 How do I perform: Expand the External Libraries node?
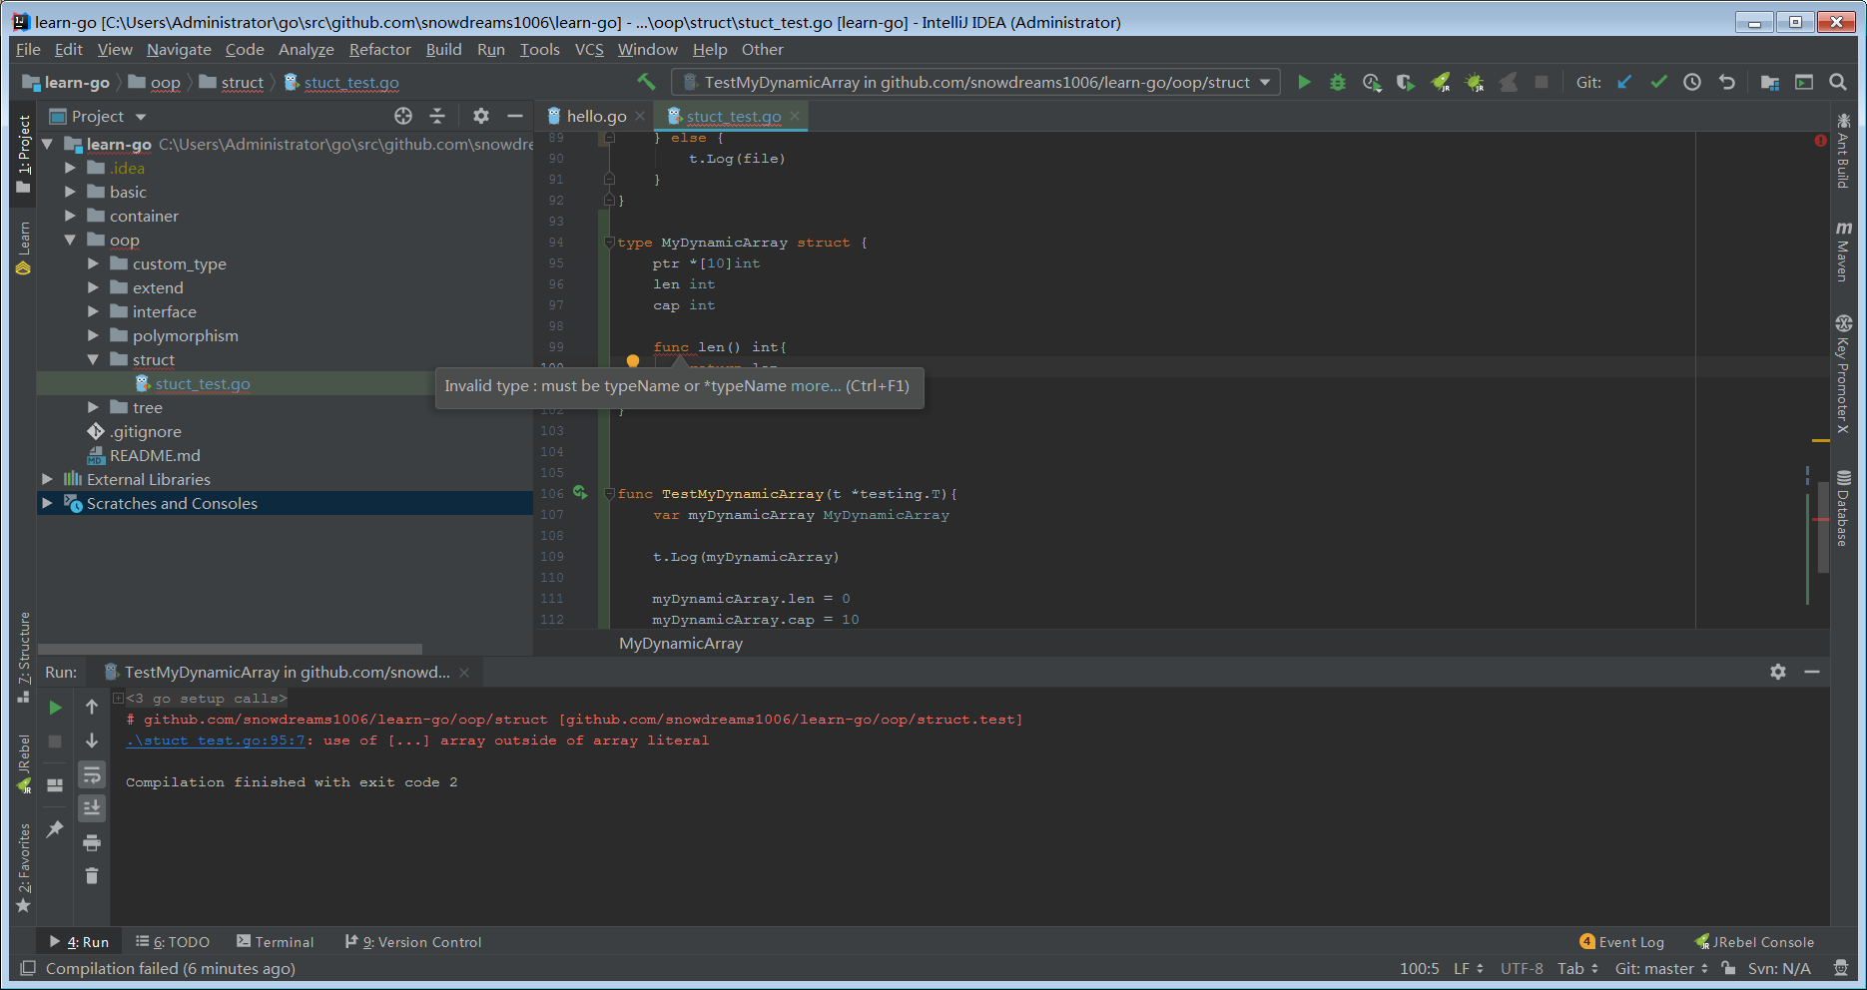click(47, 479)
